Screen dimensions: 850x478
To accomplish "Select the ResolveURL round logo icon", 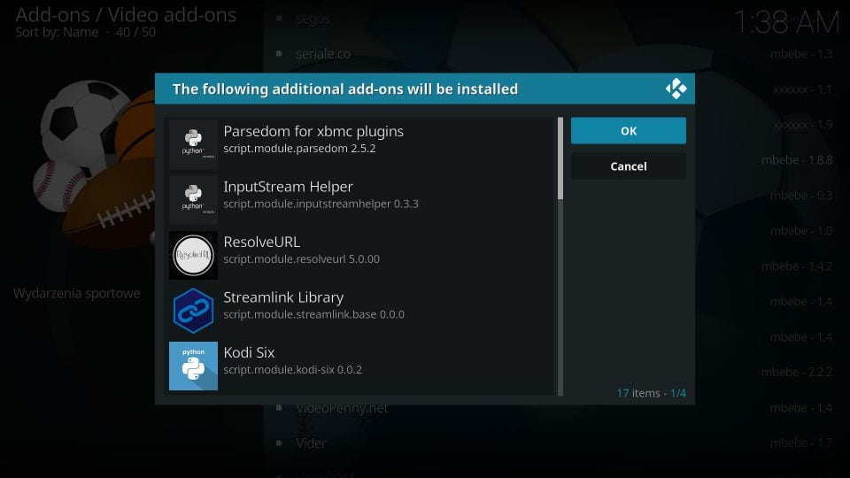I will point(193,255).
